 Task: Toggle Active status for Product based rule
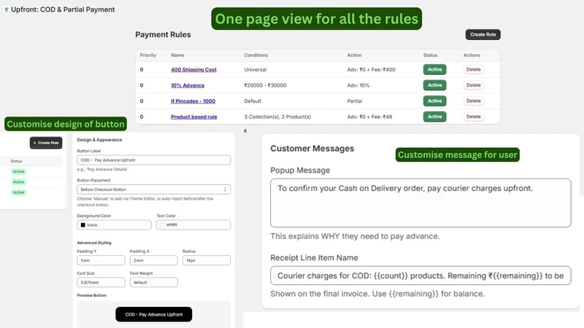[434, 117]
